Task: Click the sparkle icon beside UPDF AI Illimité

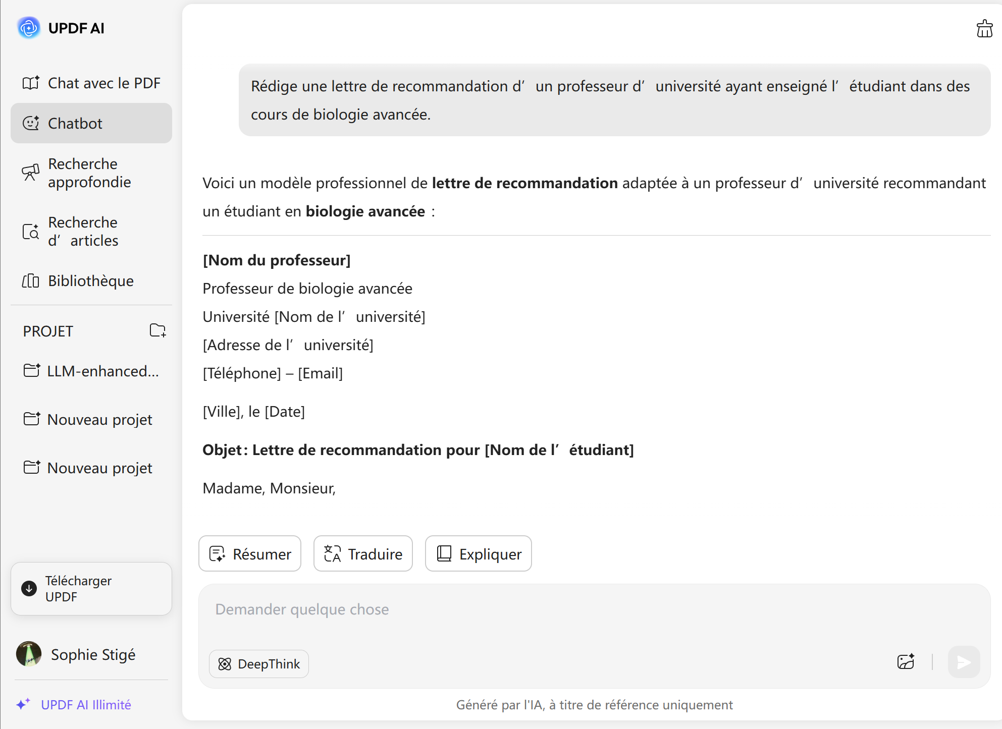Action: click(x=23, y=704)
